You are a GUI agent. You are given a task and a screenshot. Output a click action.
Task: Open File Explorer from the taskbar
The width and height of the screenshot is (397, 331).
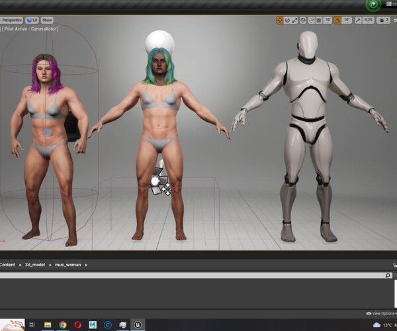(48, 324)
